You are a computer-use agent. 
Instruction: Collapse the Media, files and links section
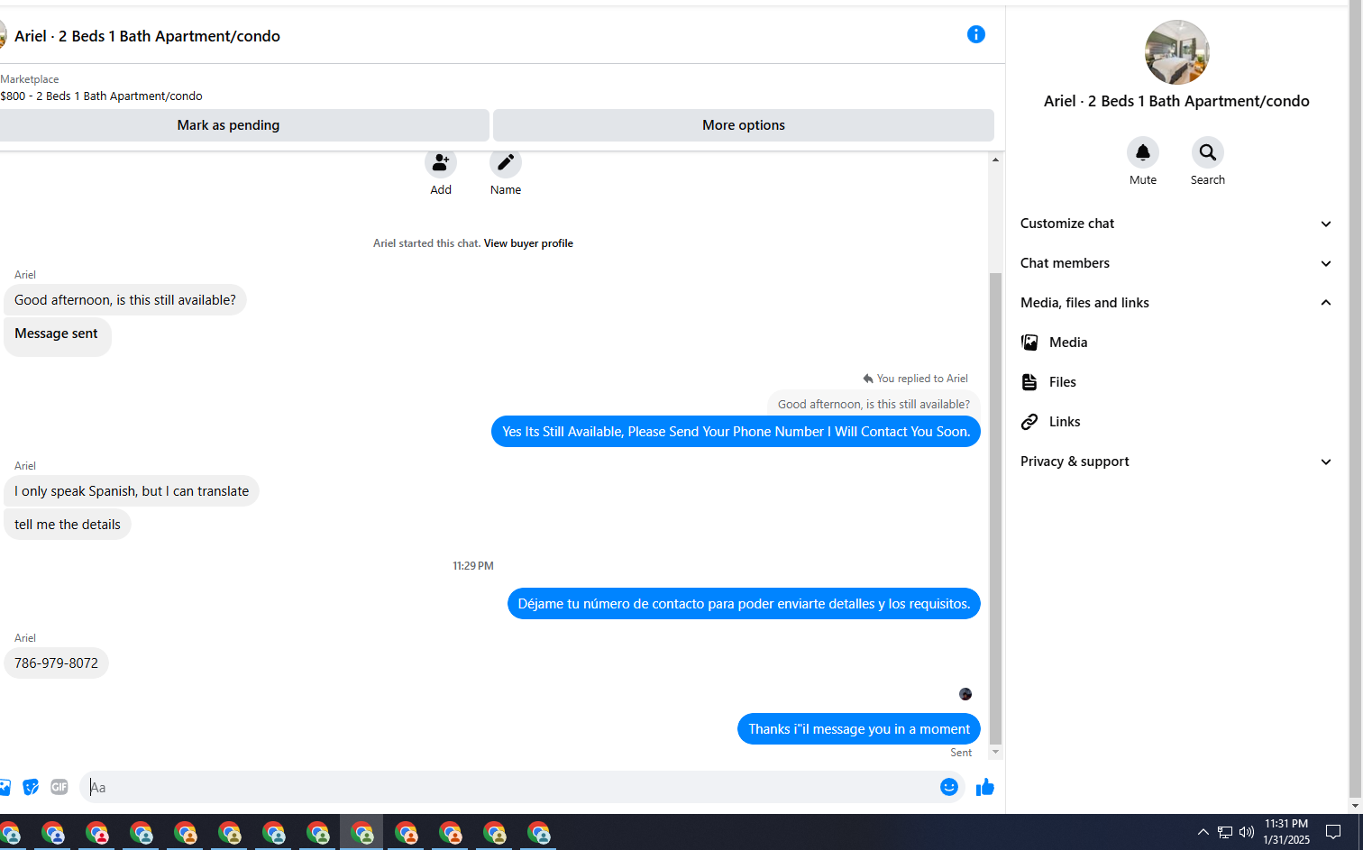click(1176, 303)
